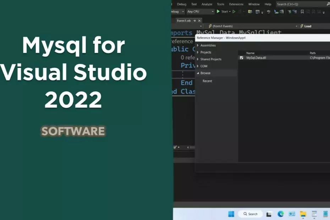
Task: Expand the COM node
Action: click(x=198, y=66)
